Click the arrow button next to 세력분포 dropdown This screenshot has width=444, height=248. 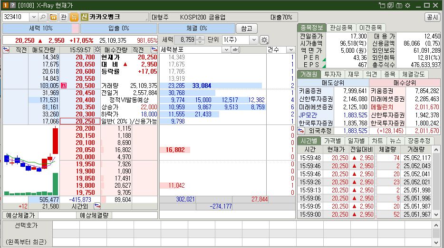click(235, 50)
